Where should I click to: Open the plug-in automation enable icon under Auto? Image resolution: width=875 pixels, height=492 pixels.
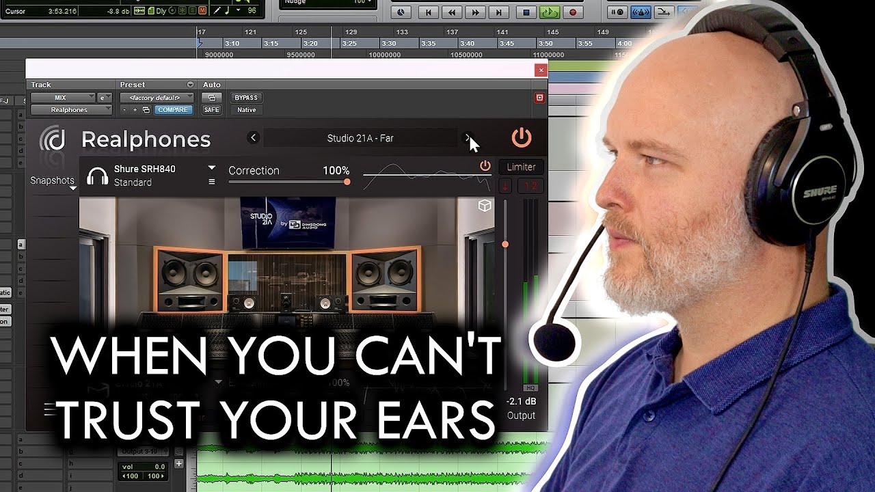pyautogui.click(x=211, y=98)
